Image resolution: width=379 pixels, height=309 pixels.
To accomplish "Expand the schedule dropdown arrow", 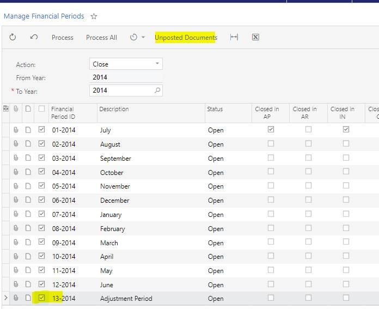I will [143, 37].
